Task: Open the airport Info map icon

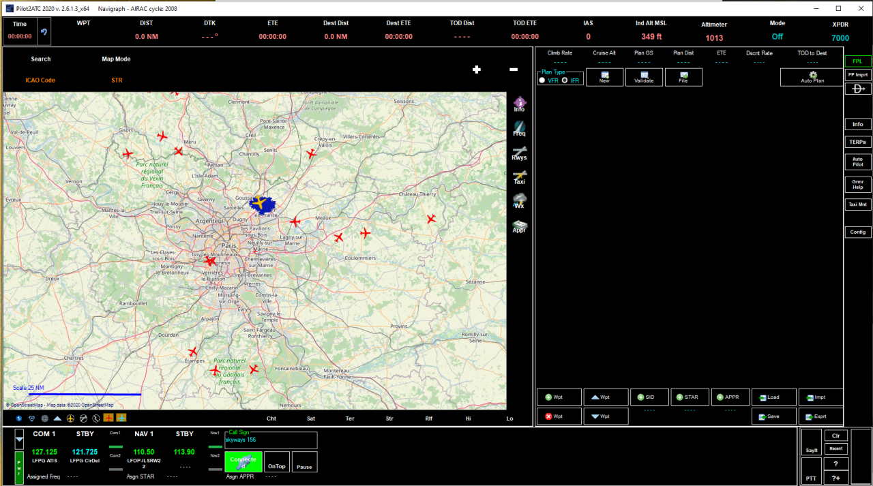Action: (x=519, y=104)
